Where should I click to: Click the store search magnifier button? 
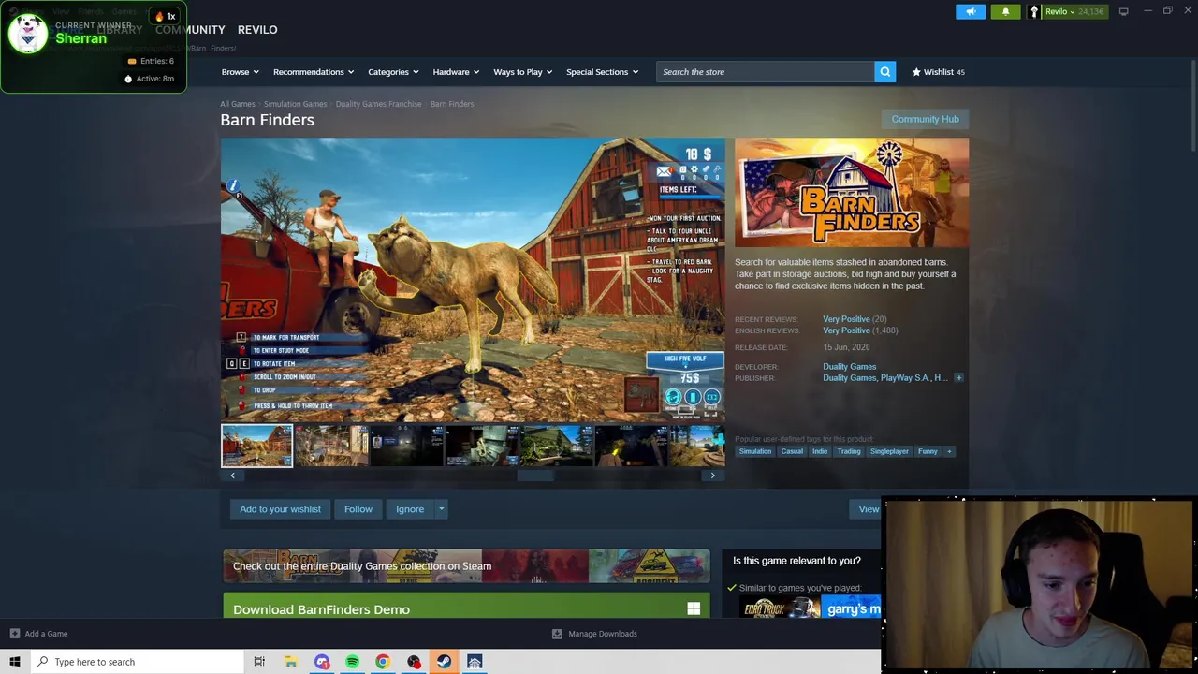click(x=884, y=72)
